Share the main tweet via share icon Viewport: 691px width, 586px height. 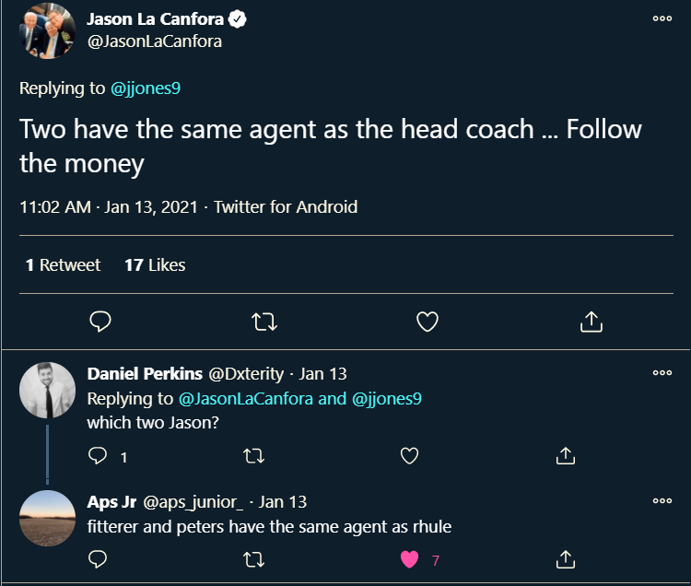[x=591, y=322]
